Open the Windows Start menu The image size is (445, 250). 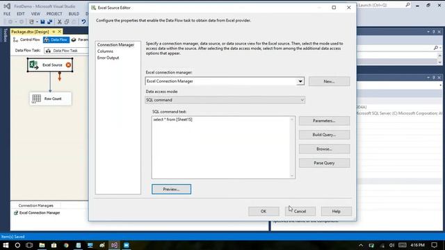(6, 245)
